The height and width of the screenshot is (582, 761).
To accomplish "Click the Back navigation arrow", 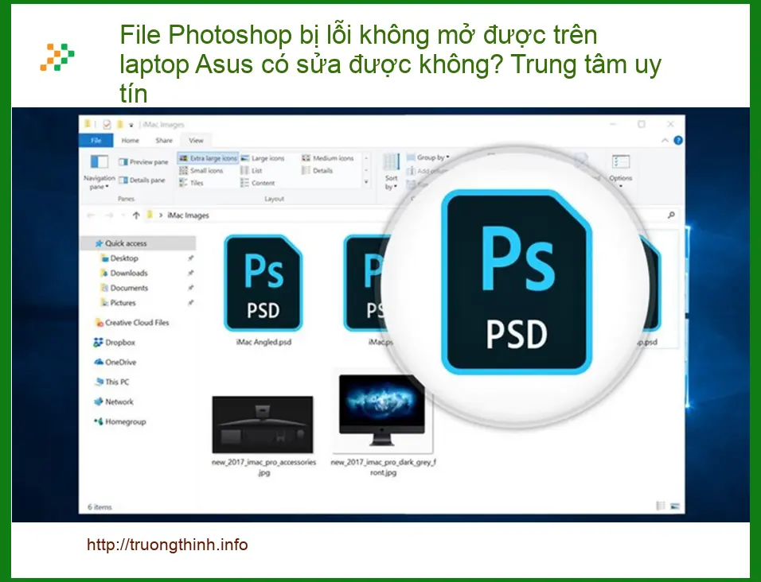I will coord(91,215).
